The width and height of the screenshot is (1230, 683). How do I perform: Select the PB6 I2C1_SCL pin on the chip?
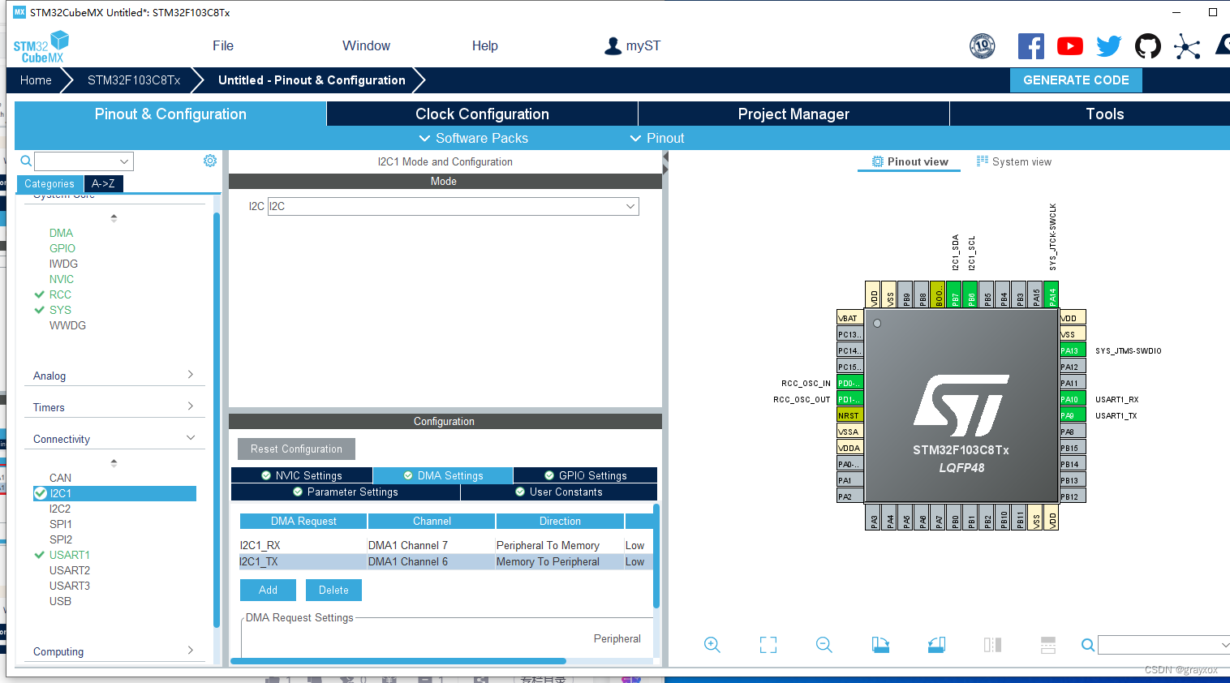click(970, 294)
